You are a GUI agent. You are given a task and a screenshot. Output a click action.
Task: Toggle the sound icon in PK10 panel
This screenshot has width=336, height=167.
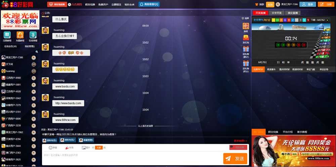328,20
